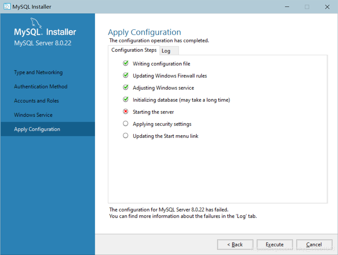Minimize the MySQL Installer window
Viewport: 338px width, 255px height.
(x=287, y=7)
